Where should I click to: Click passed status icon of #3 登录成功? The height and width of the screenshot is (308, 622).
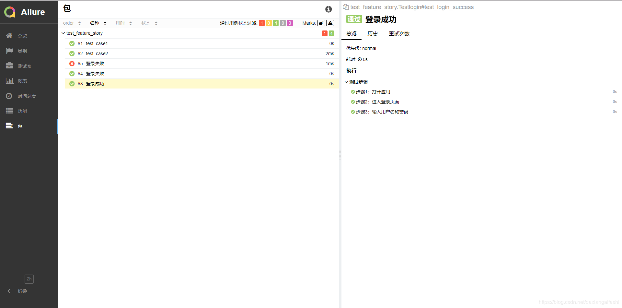point(72,84)
